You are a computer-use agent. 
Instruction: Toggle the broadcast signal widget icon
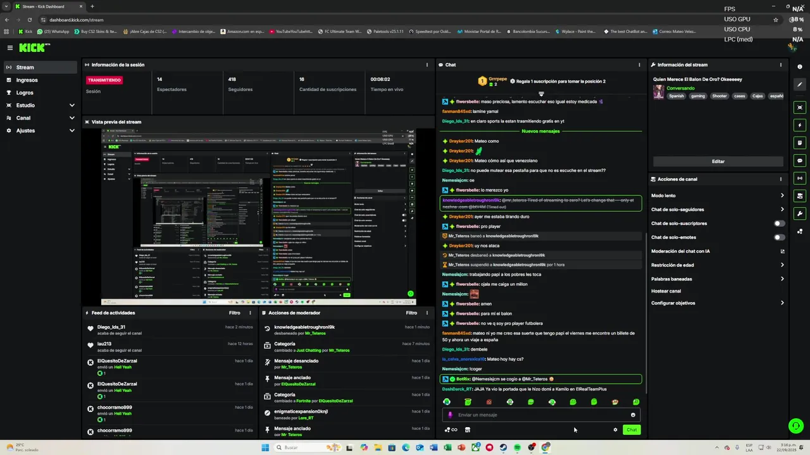point(800,178)
